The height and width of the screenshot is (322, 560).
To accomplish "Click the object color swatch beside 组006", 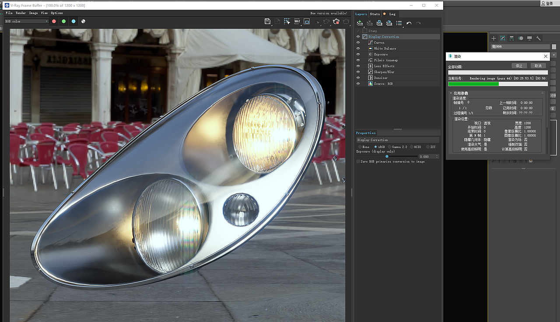I will coord(554,46).
